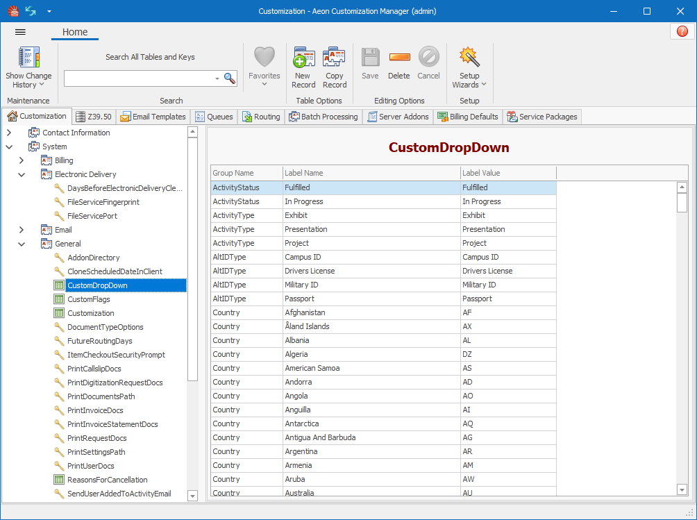Click the Copy Record icon
Image resolution: width=697 pixels, height=520 pixels.
[334, 58]
